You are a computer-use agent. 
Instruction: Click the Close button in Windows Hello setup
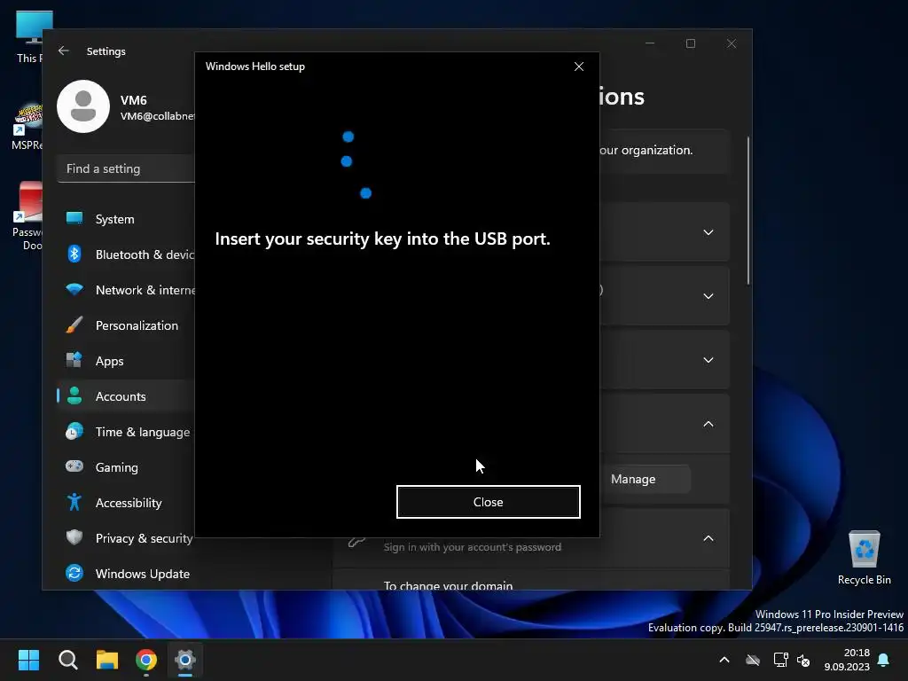coord(489,502)
